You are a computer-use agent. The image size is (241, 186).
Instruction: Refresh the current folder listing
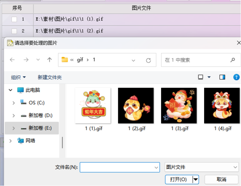click(x=148, y=60)
